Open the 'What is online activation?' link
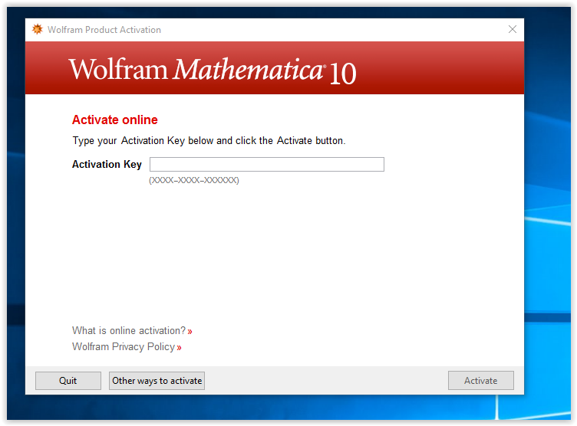This screenshot has height=426, width=577. tap(129, 331)
